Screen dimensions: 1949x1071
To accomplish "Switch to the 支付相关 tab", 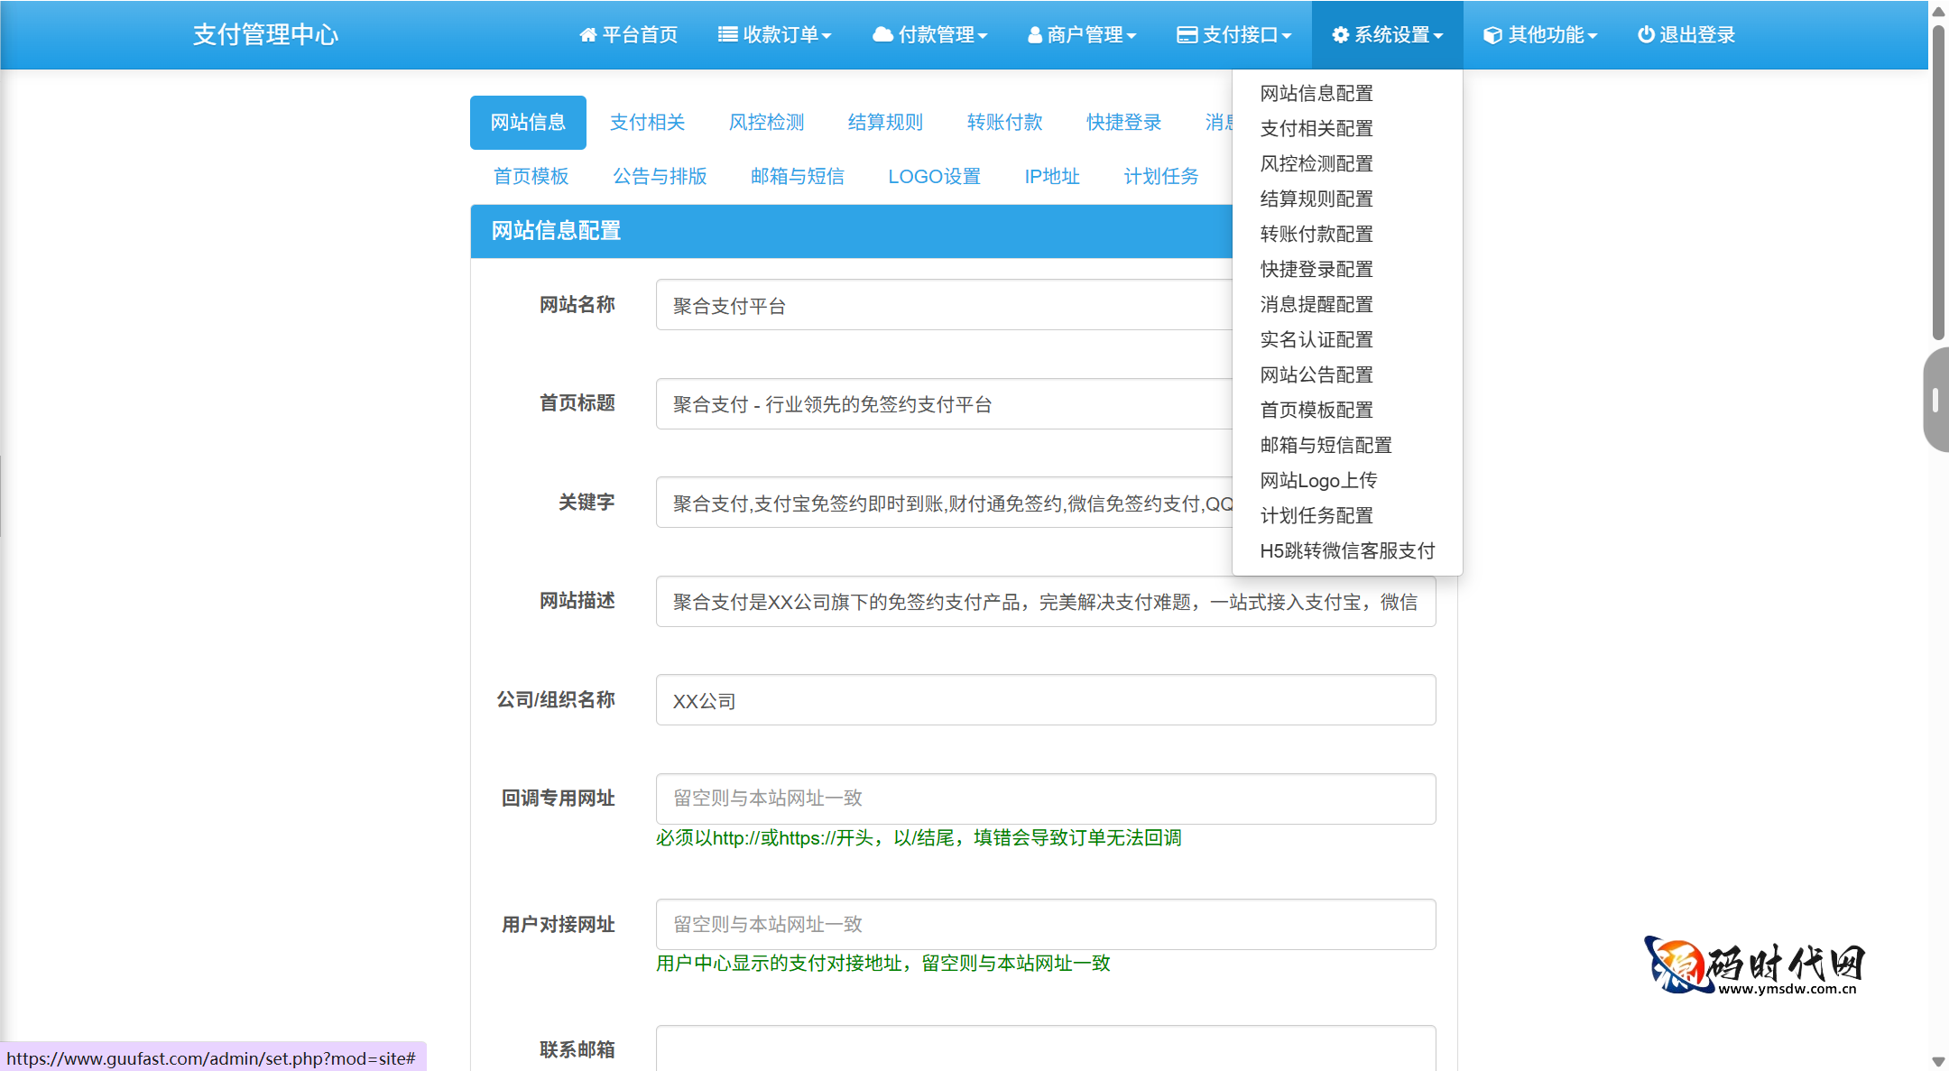I will point(648,122).
